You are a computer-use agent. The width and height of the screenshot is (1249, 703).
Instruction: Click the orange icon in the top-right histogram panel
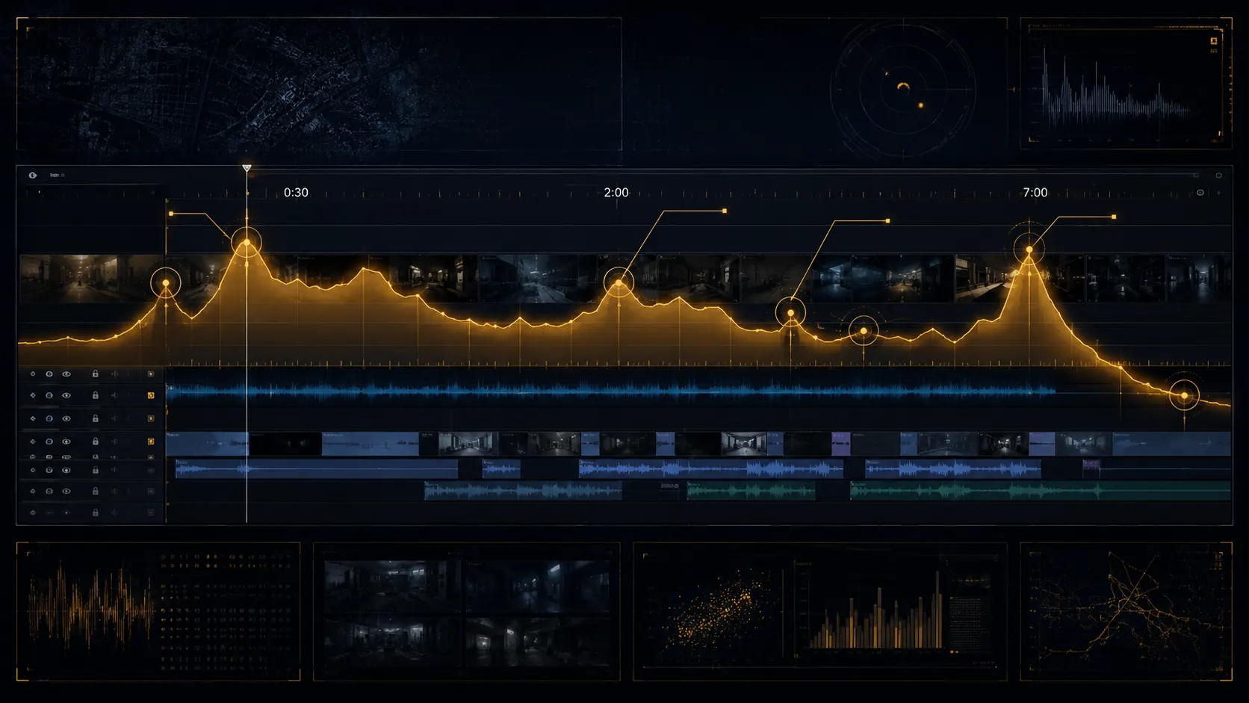[x=1214, y=41]
